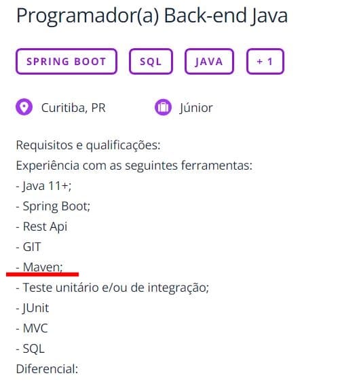
Task: Click the Teste unitário e/ou de integração line
Action: point(113,288)
